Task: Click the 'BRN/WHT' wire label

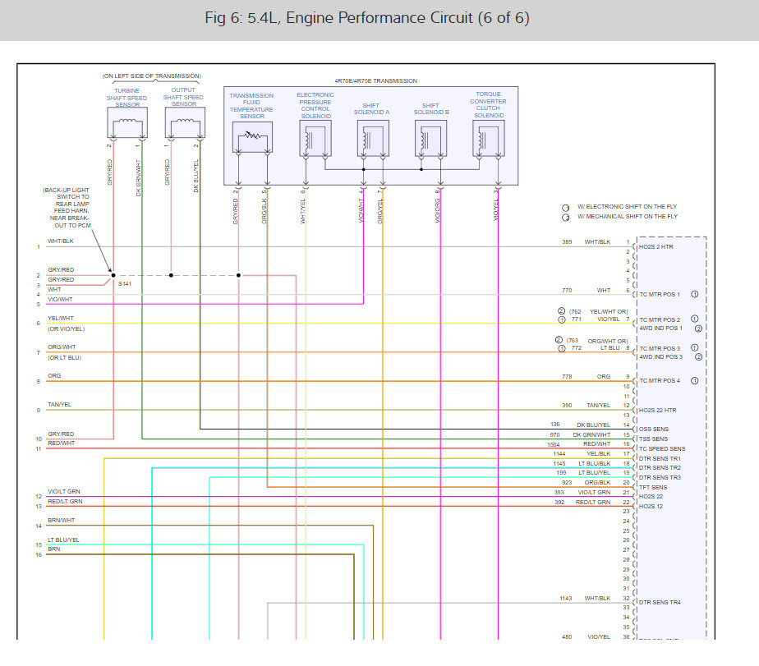Action: point(61,521)
